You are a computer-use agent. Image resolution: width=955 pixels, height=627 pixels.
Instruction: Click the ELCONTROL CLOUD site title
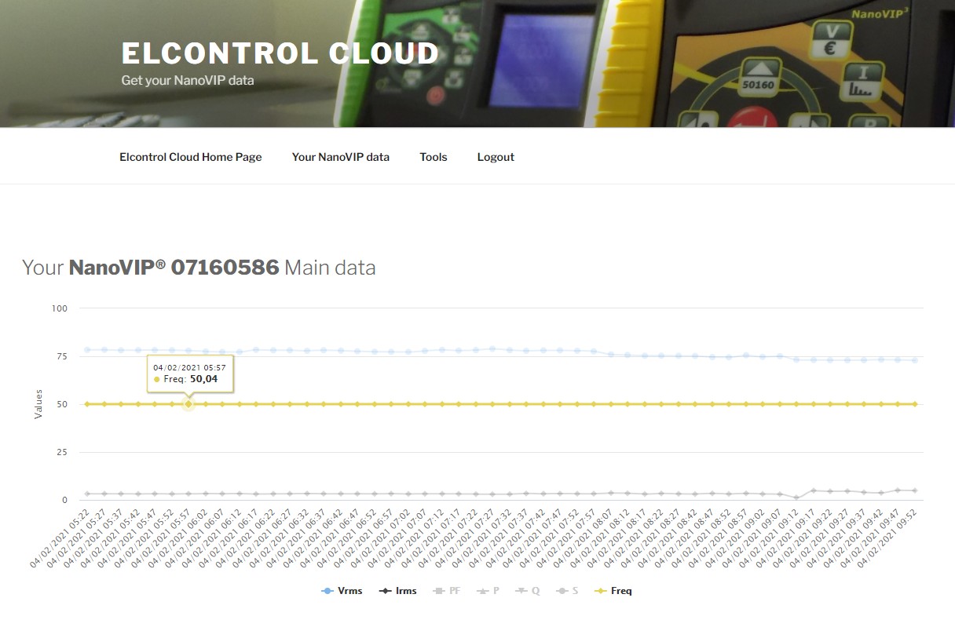point(280,53)
